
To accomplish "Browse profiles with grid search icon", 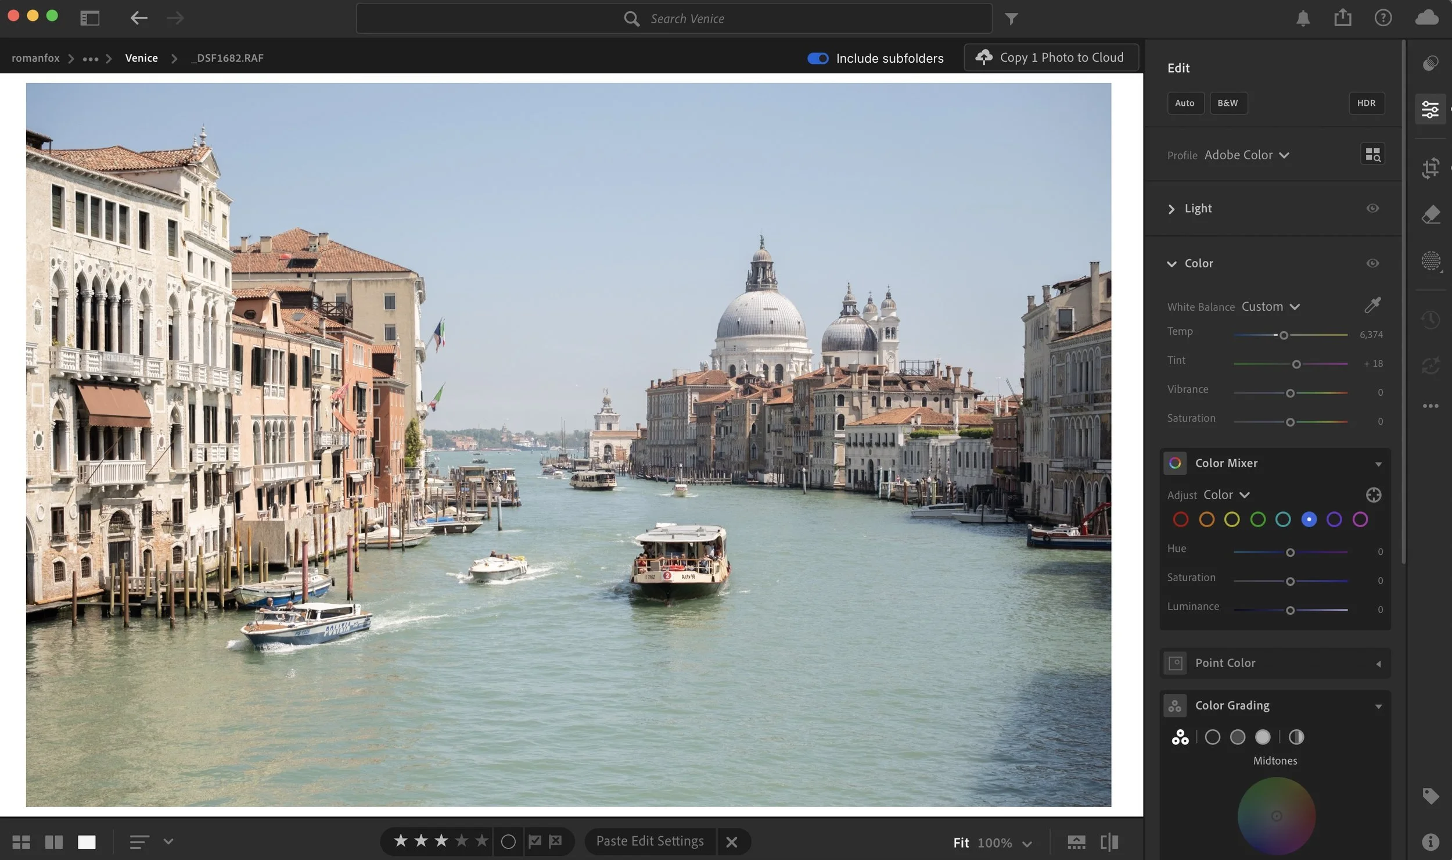I will pyautogui.click(x=1372, y=155).
